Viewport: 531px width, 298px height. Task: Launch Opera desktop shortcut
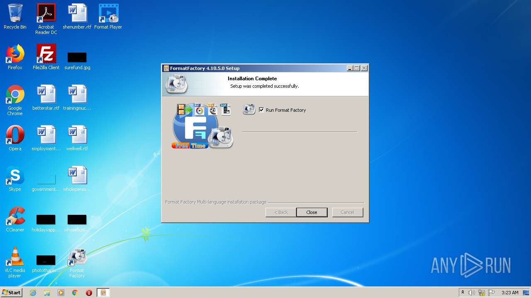coord(15,138)
